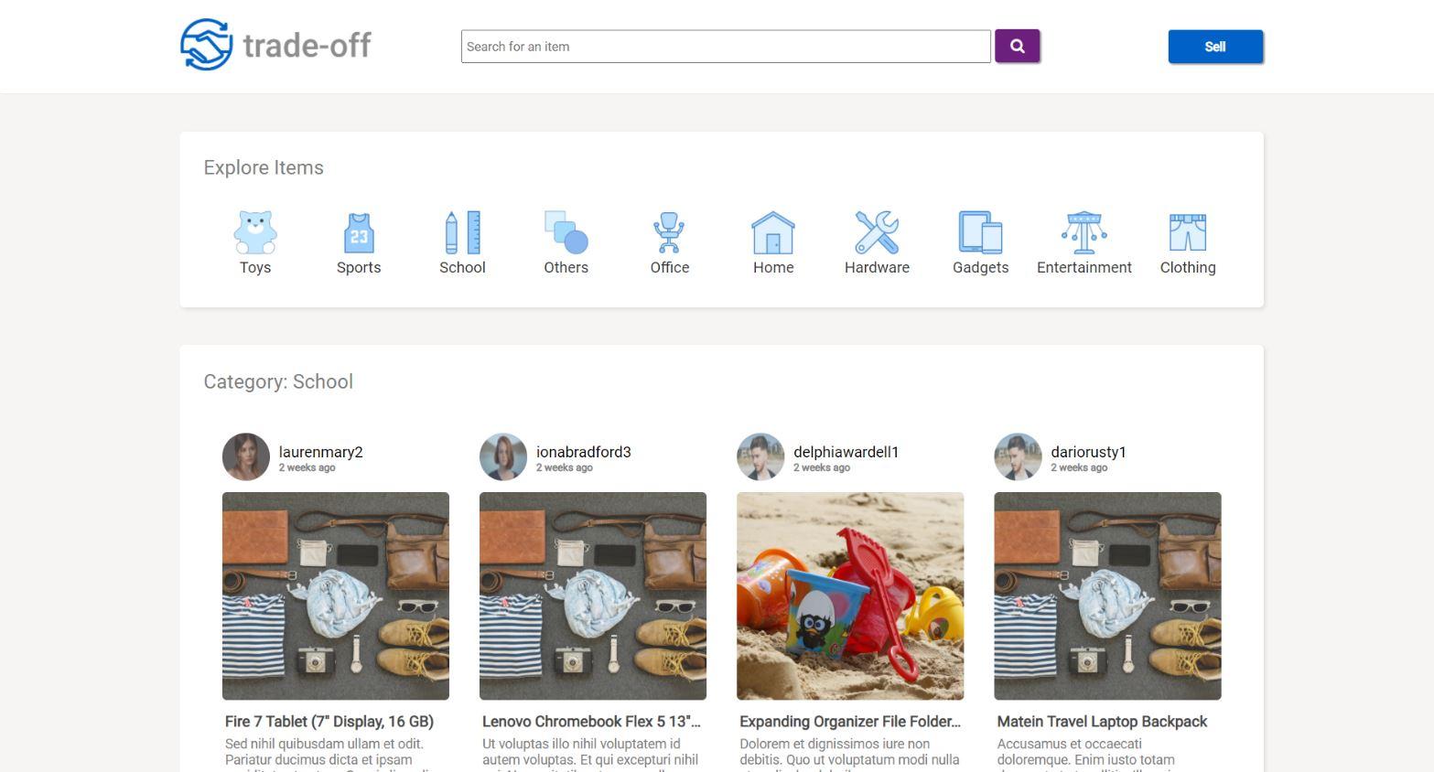Open the Sports category
This screenshot has width=1434, height=772.
click(359, 233)
